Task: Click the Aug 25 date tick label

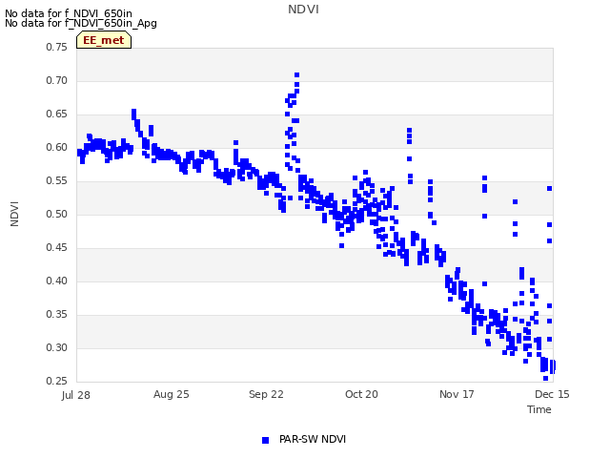Action: 172,394
